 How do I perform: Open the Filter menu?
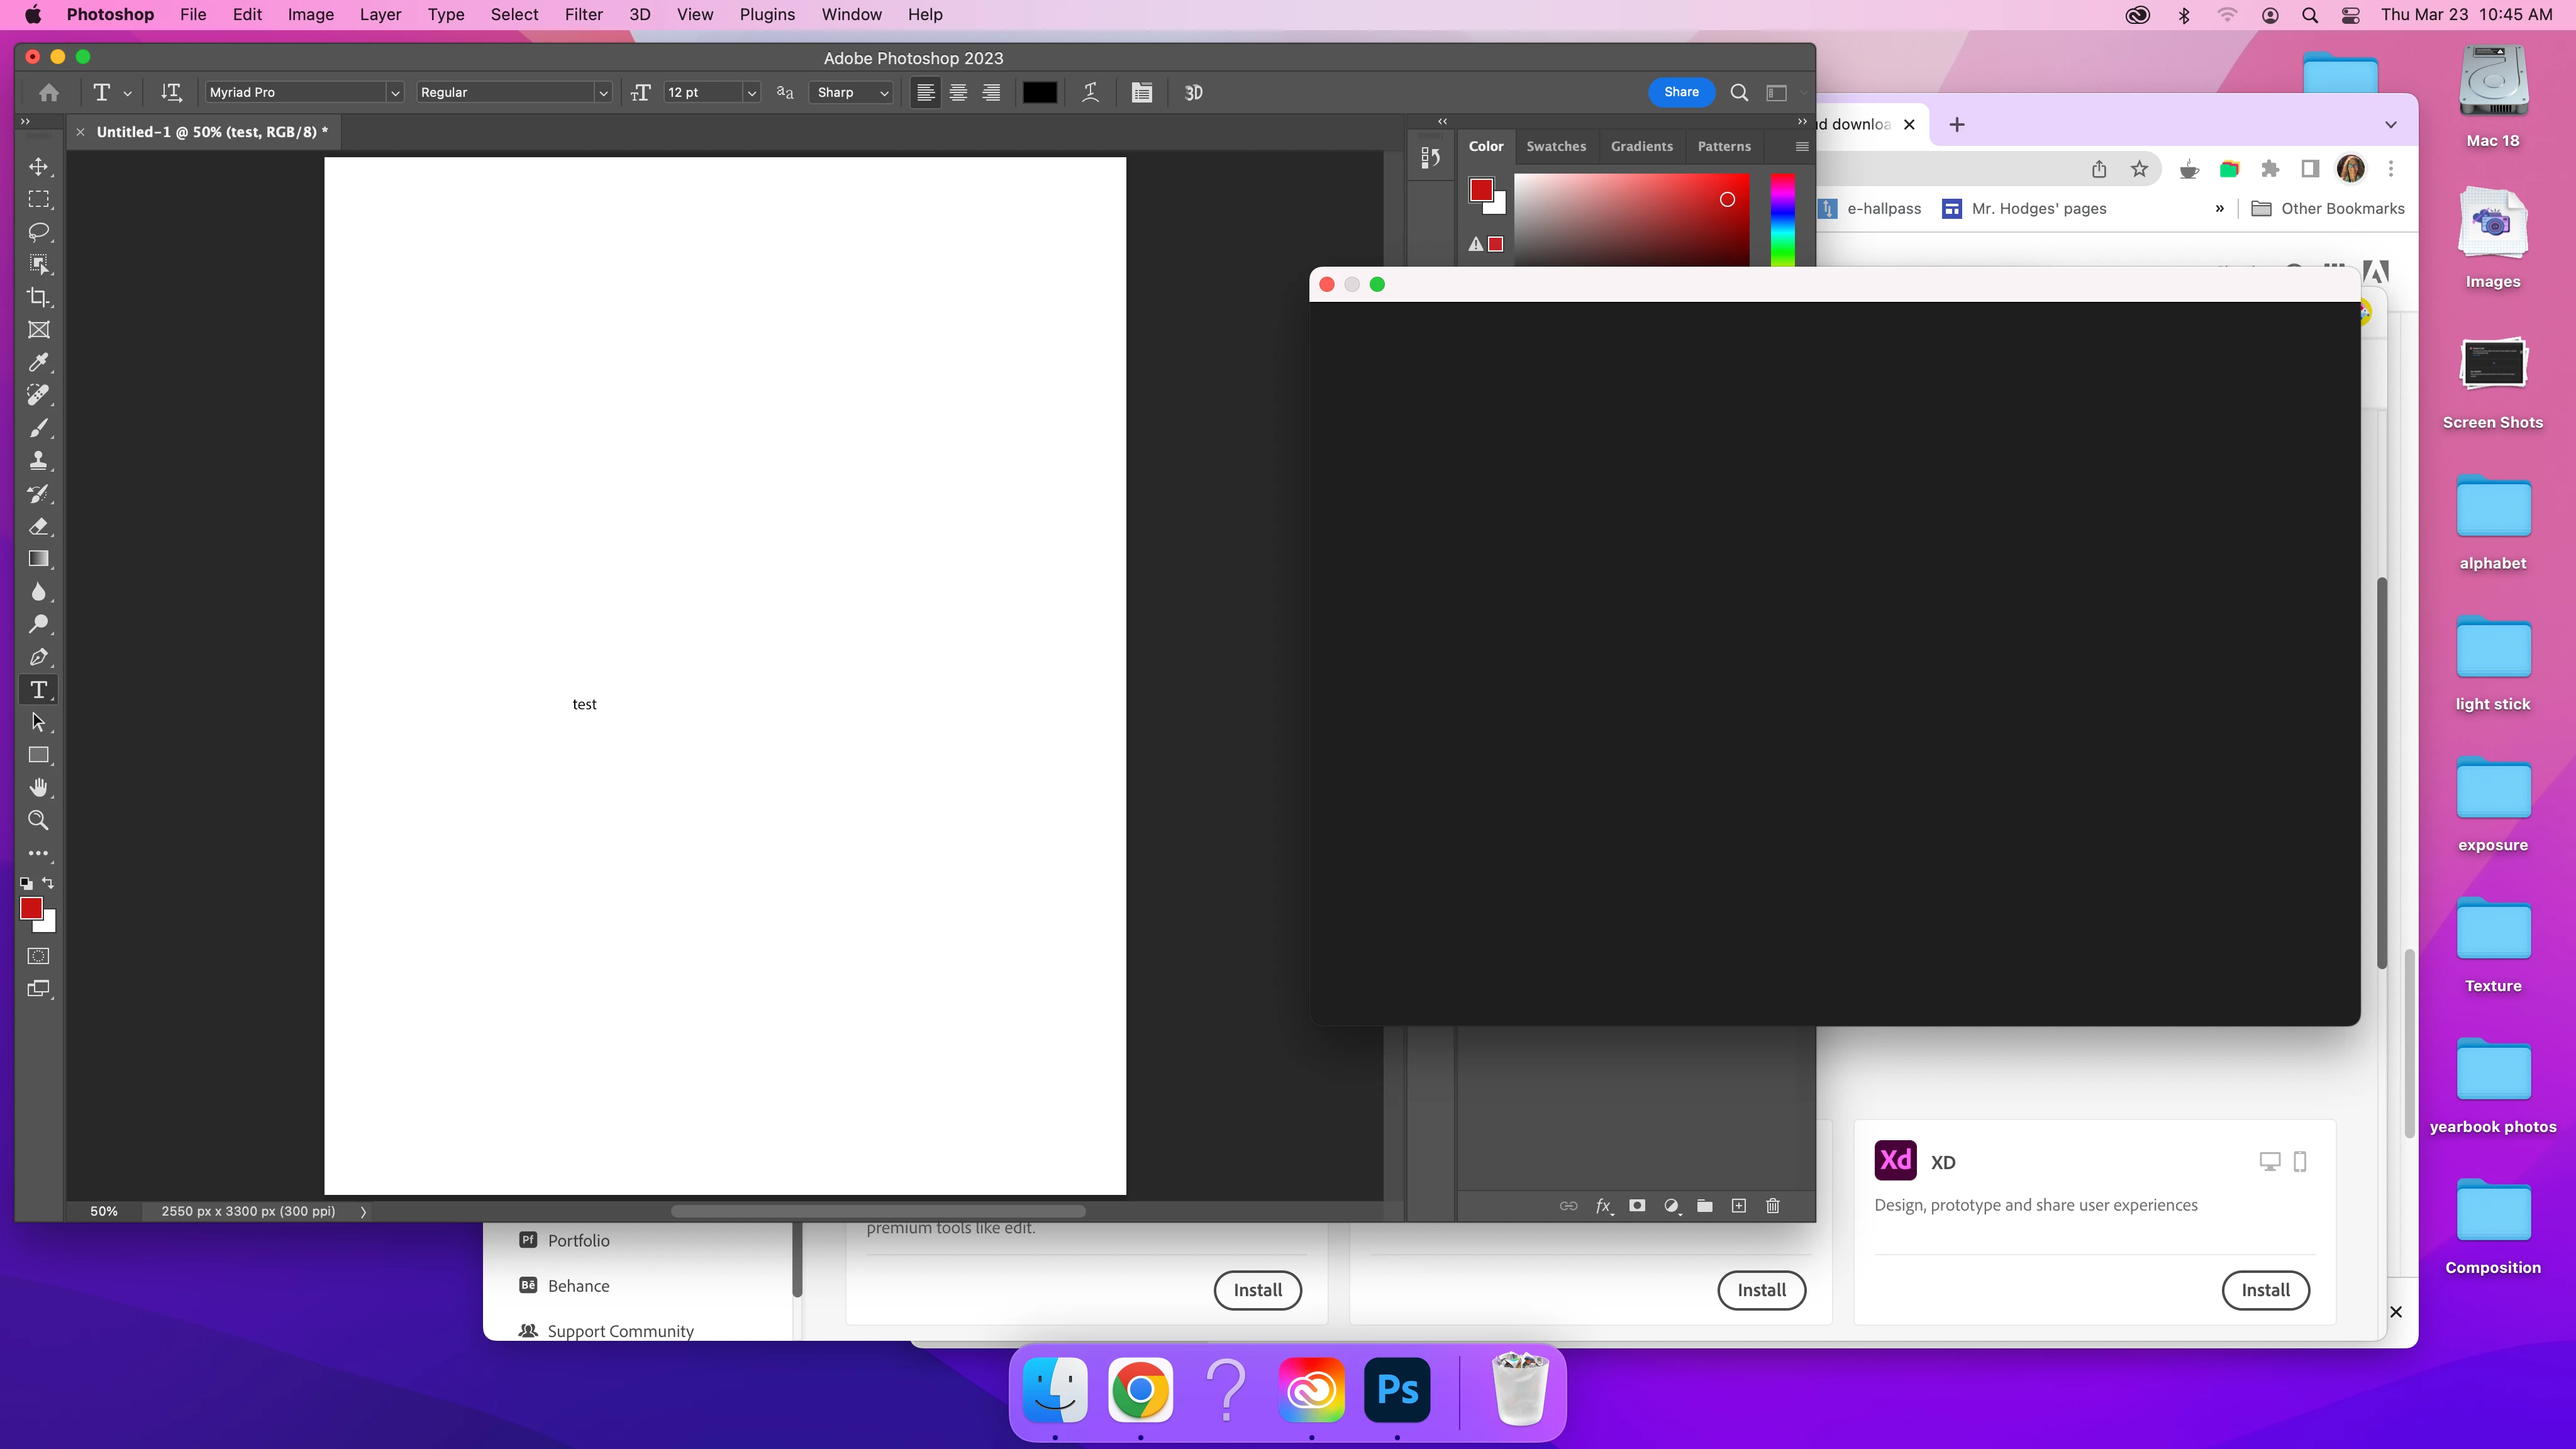pyautogui.click(x=583, y=14)
